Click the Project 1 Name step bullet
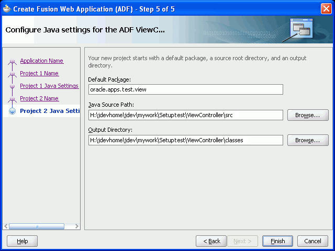 click(13, 74)
